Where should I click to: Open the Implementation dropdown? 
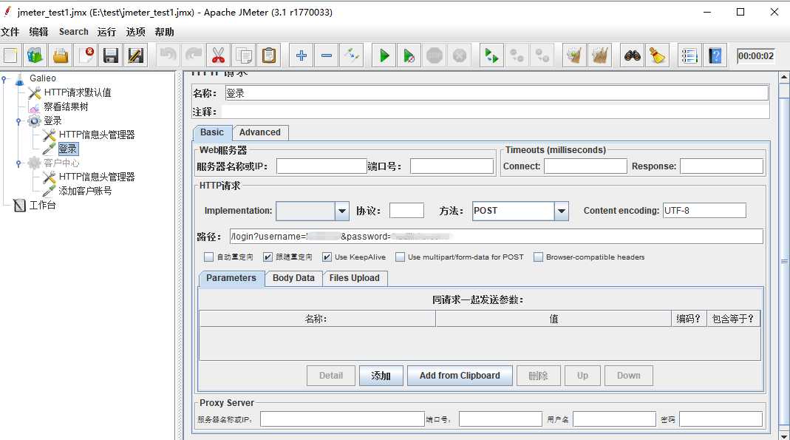342,211
